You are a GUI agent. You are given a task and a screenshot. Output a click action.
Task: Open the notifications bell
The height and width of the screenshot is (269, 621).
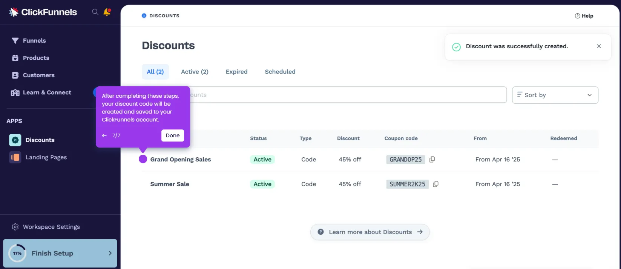107,12
